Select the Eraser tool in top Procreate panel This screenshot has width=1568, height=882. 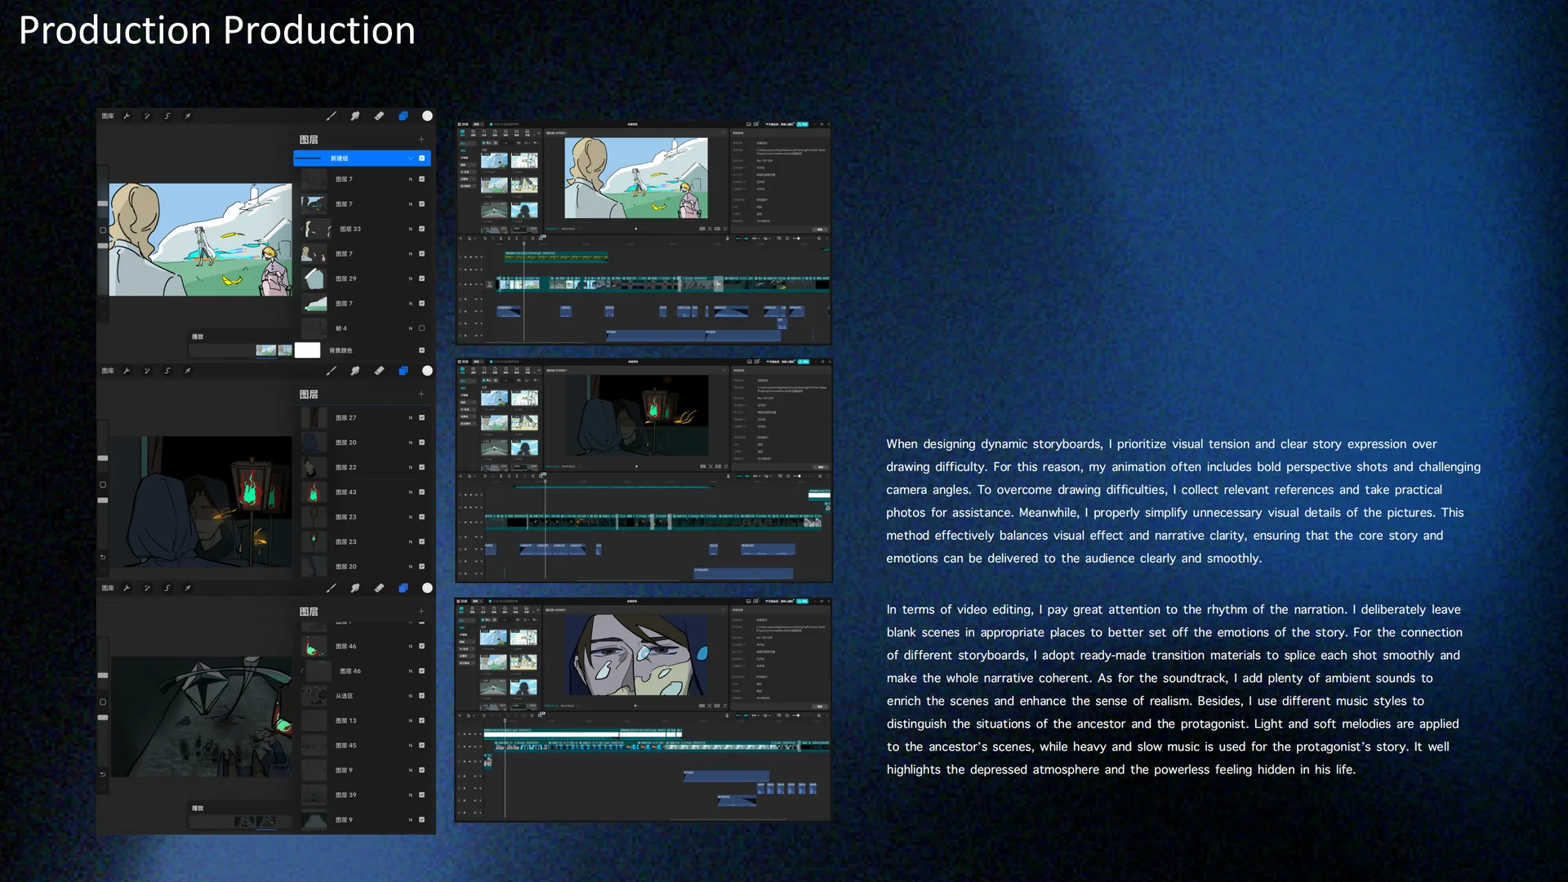point(379,116)
